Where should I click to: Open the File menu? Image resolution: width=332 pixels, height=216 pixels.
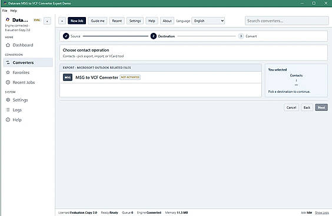click(5, 11)
